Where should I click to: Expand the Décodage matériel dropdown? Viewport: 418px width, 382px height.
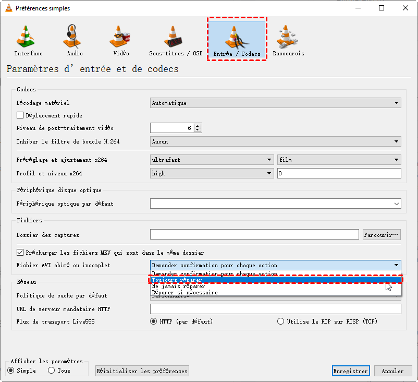pyautogui.click(x=275, y=103)
